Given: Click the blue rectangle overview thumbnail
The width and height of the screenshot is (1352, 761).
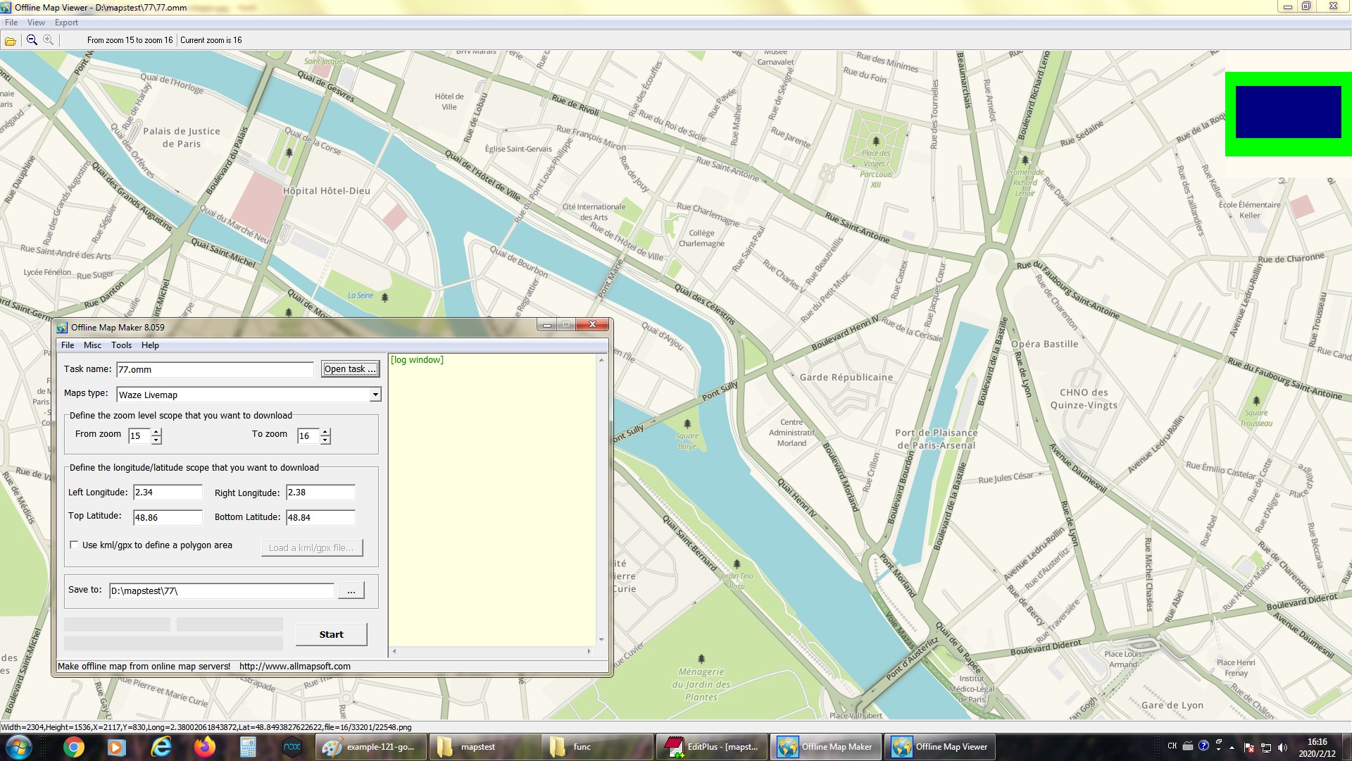Looking at the screenshot, I should click(x=1288, y=112).
